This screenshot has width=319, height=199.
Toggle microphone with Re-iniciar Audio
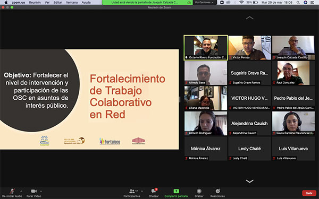coord(12,191)
